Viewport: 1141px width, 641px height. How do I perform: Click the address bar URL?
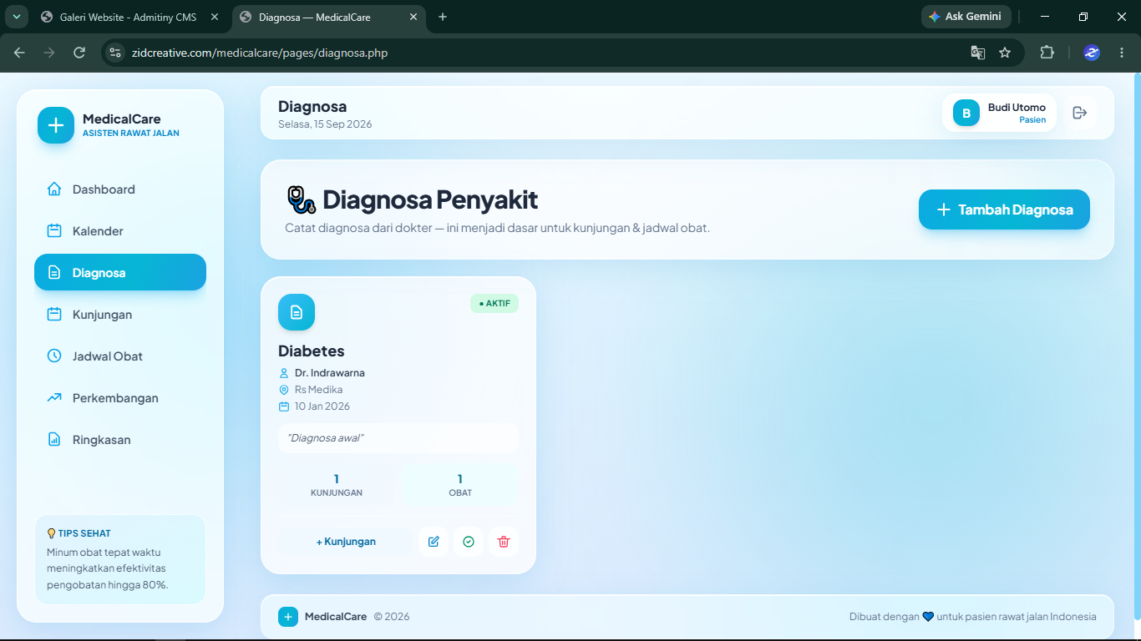click(x=260, y=53)
